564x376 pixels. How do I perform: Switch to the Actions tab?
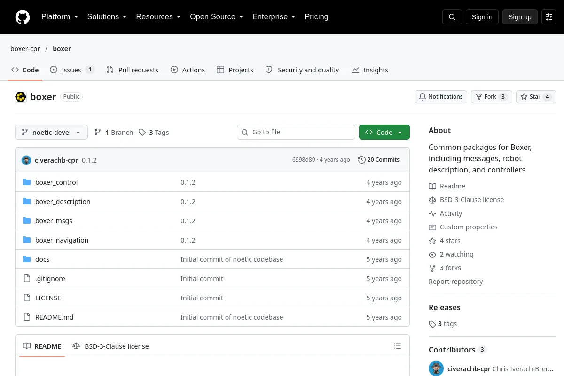(188, 70)
